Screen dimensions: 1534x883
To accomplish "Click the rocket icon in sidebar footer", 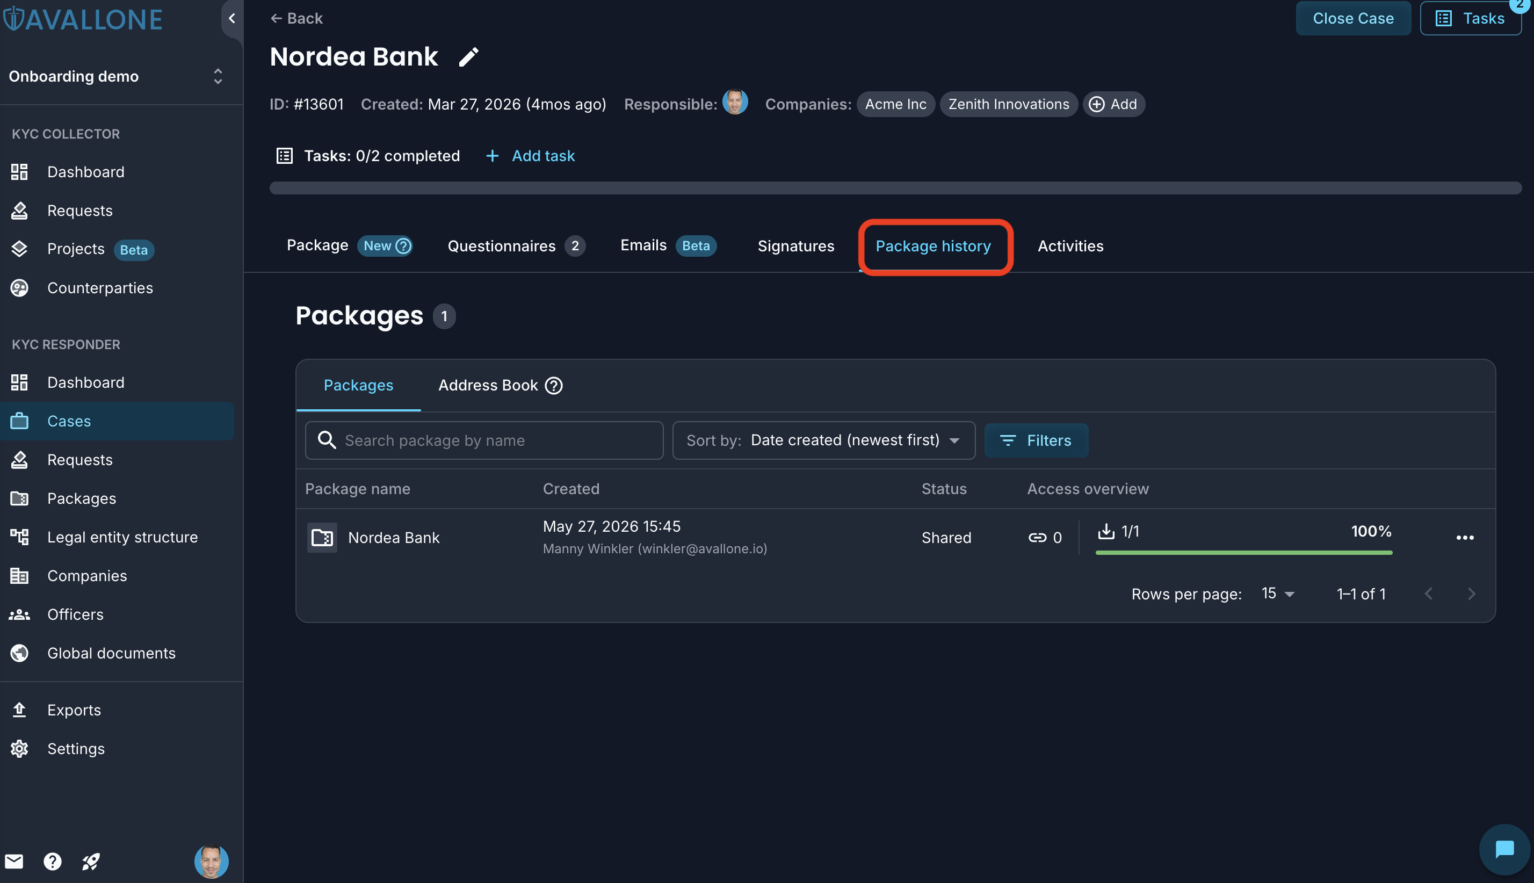I will click(x=91, y=861).
